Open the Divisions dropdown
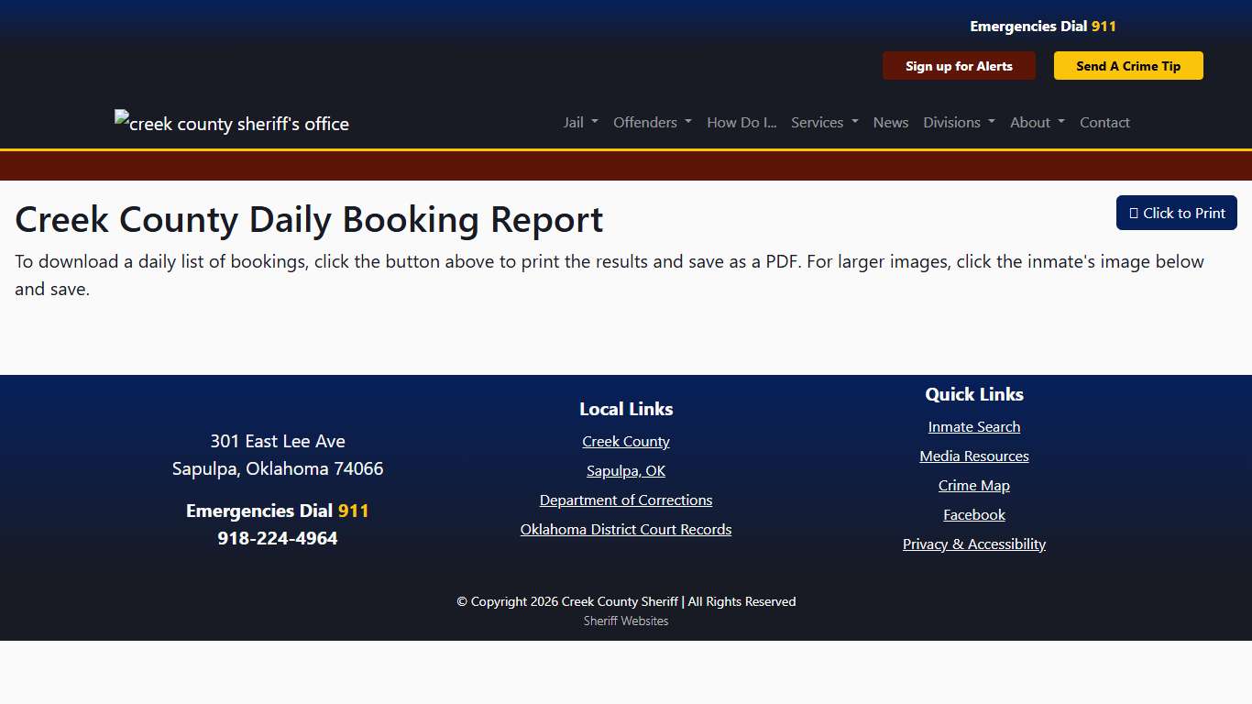 (x=958, y=122)
